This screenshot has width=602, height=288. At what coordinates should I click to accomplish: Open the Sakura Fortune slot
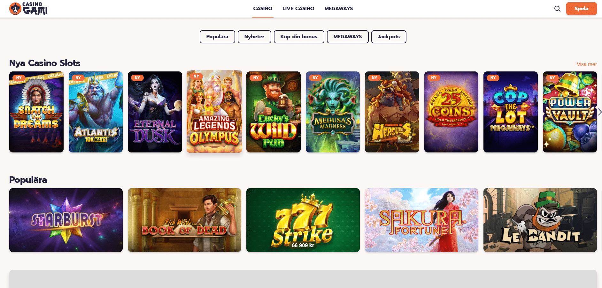point(421,220)
